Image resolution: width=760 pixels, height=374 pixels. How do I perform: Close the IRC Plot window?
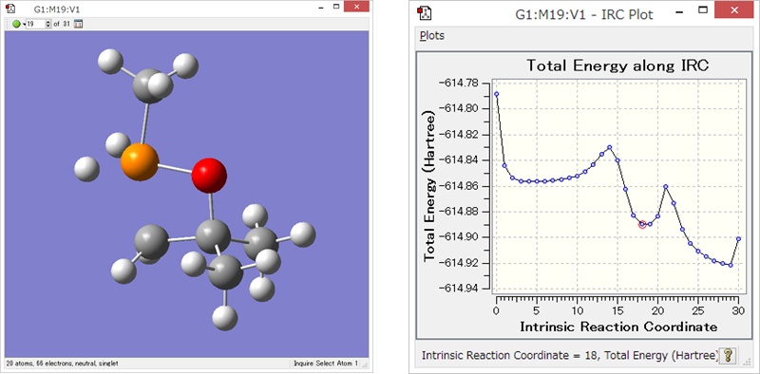[734, 9]
